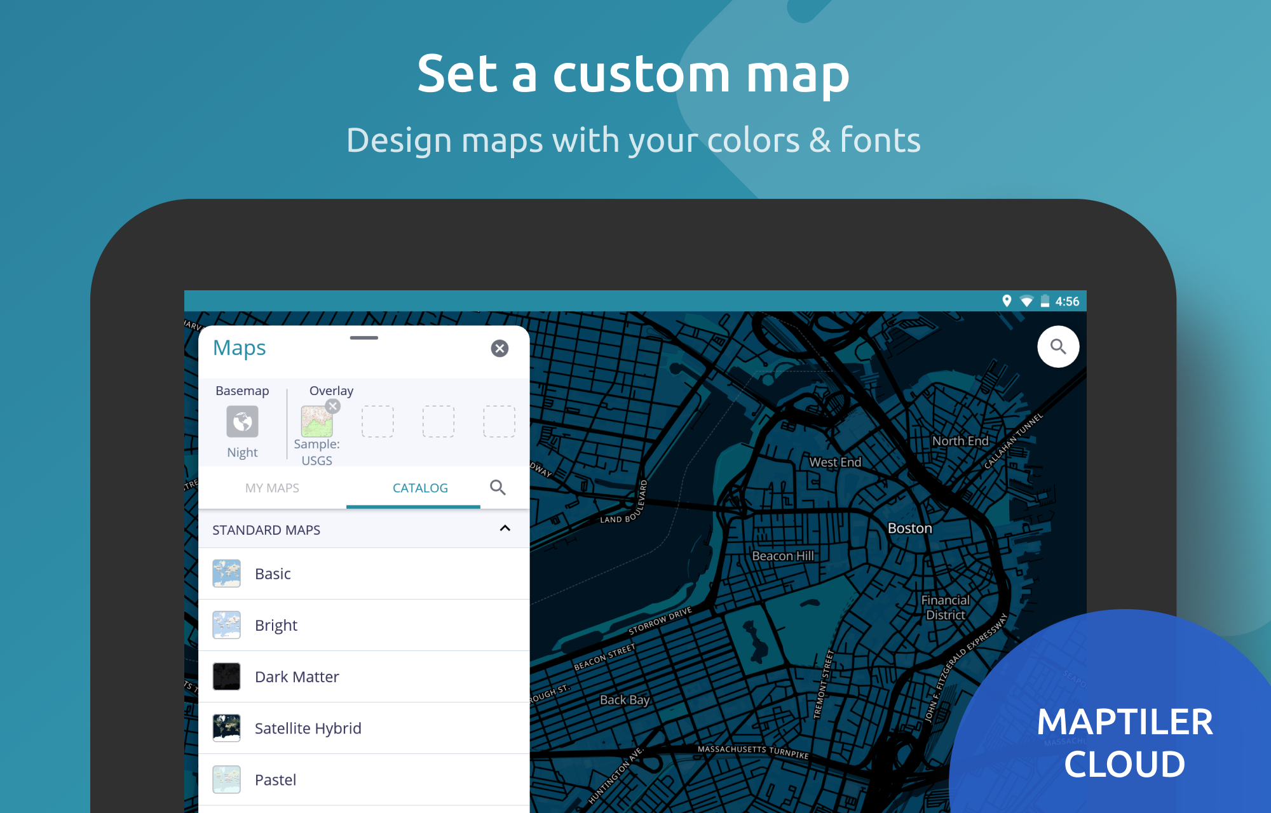This screenshot has width=1271, height=813.
Task: Close the Maps panel
Action: coord(500,348)
